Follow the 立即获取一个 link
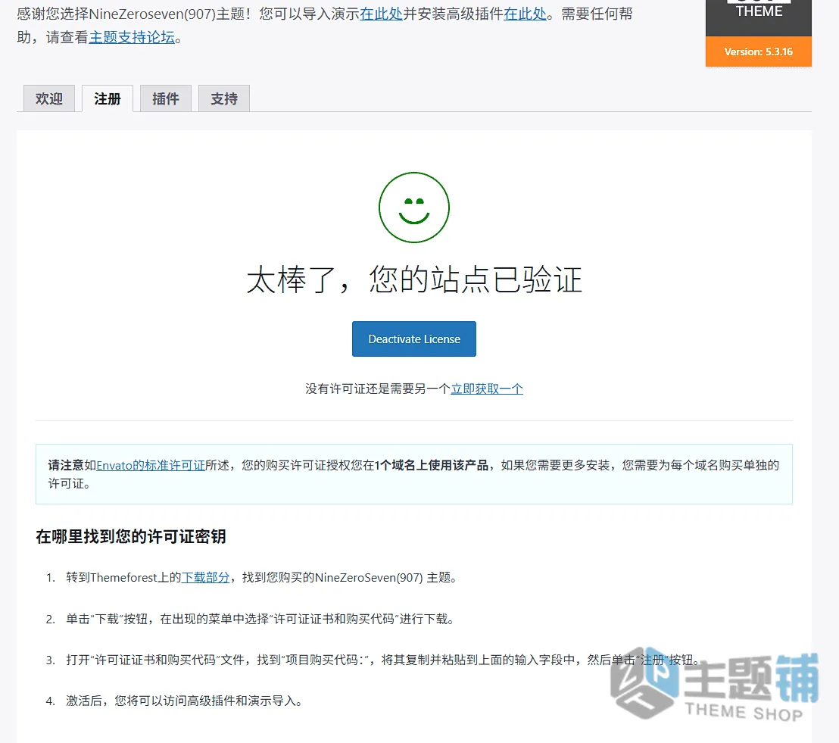Viewport: 839px width, 743px height. pos(487,389)
